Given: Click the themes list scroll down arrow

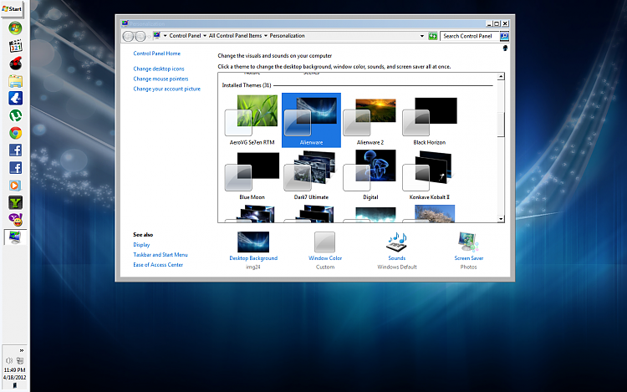Looking at the screenshot, I should point(501,219).
